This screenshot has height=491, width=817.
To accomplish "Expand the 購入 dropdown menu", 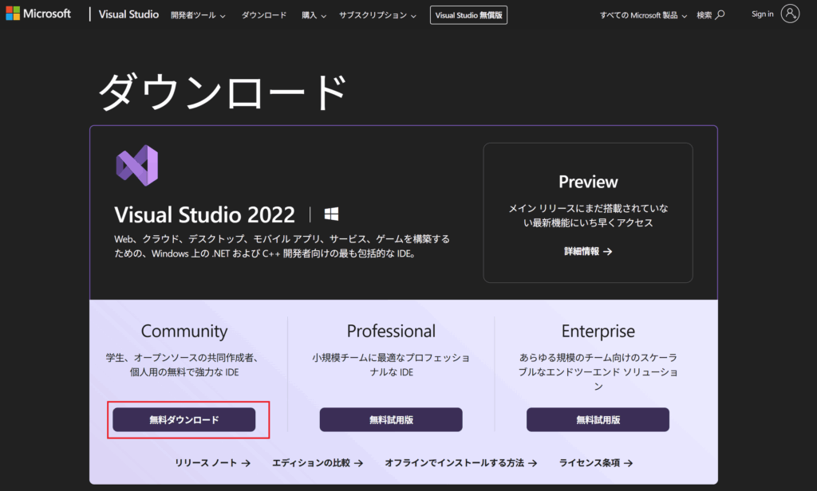I will pos(314,15).
